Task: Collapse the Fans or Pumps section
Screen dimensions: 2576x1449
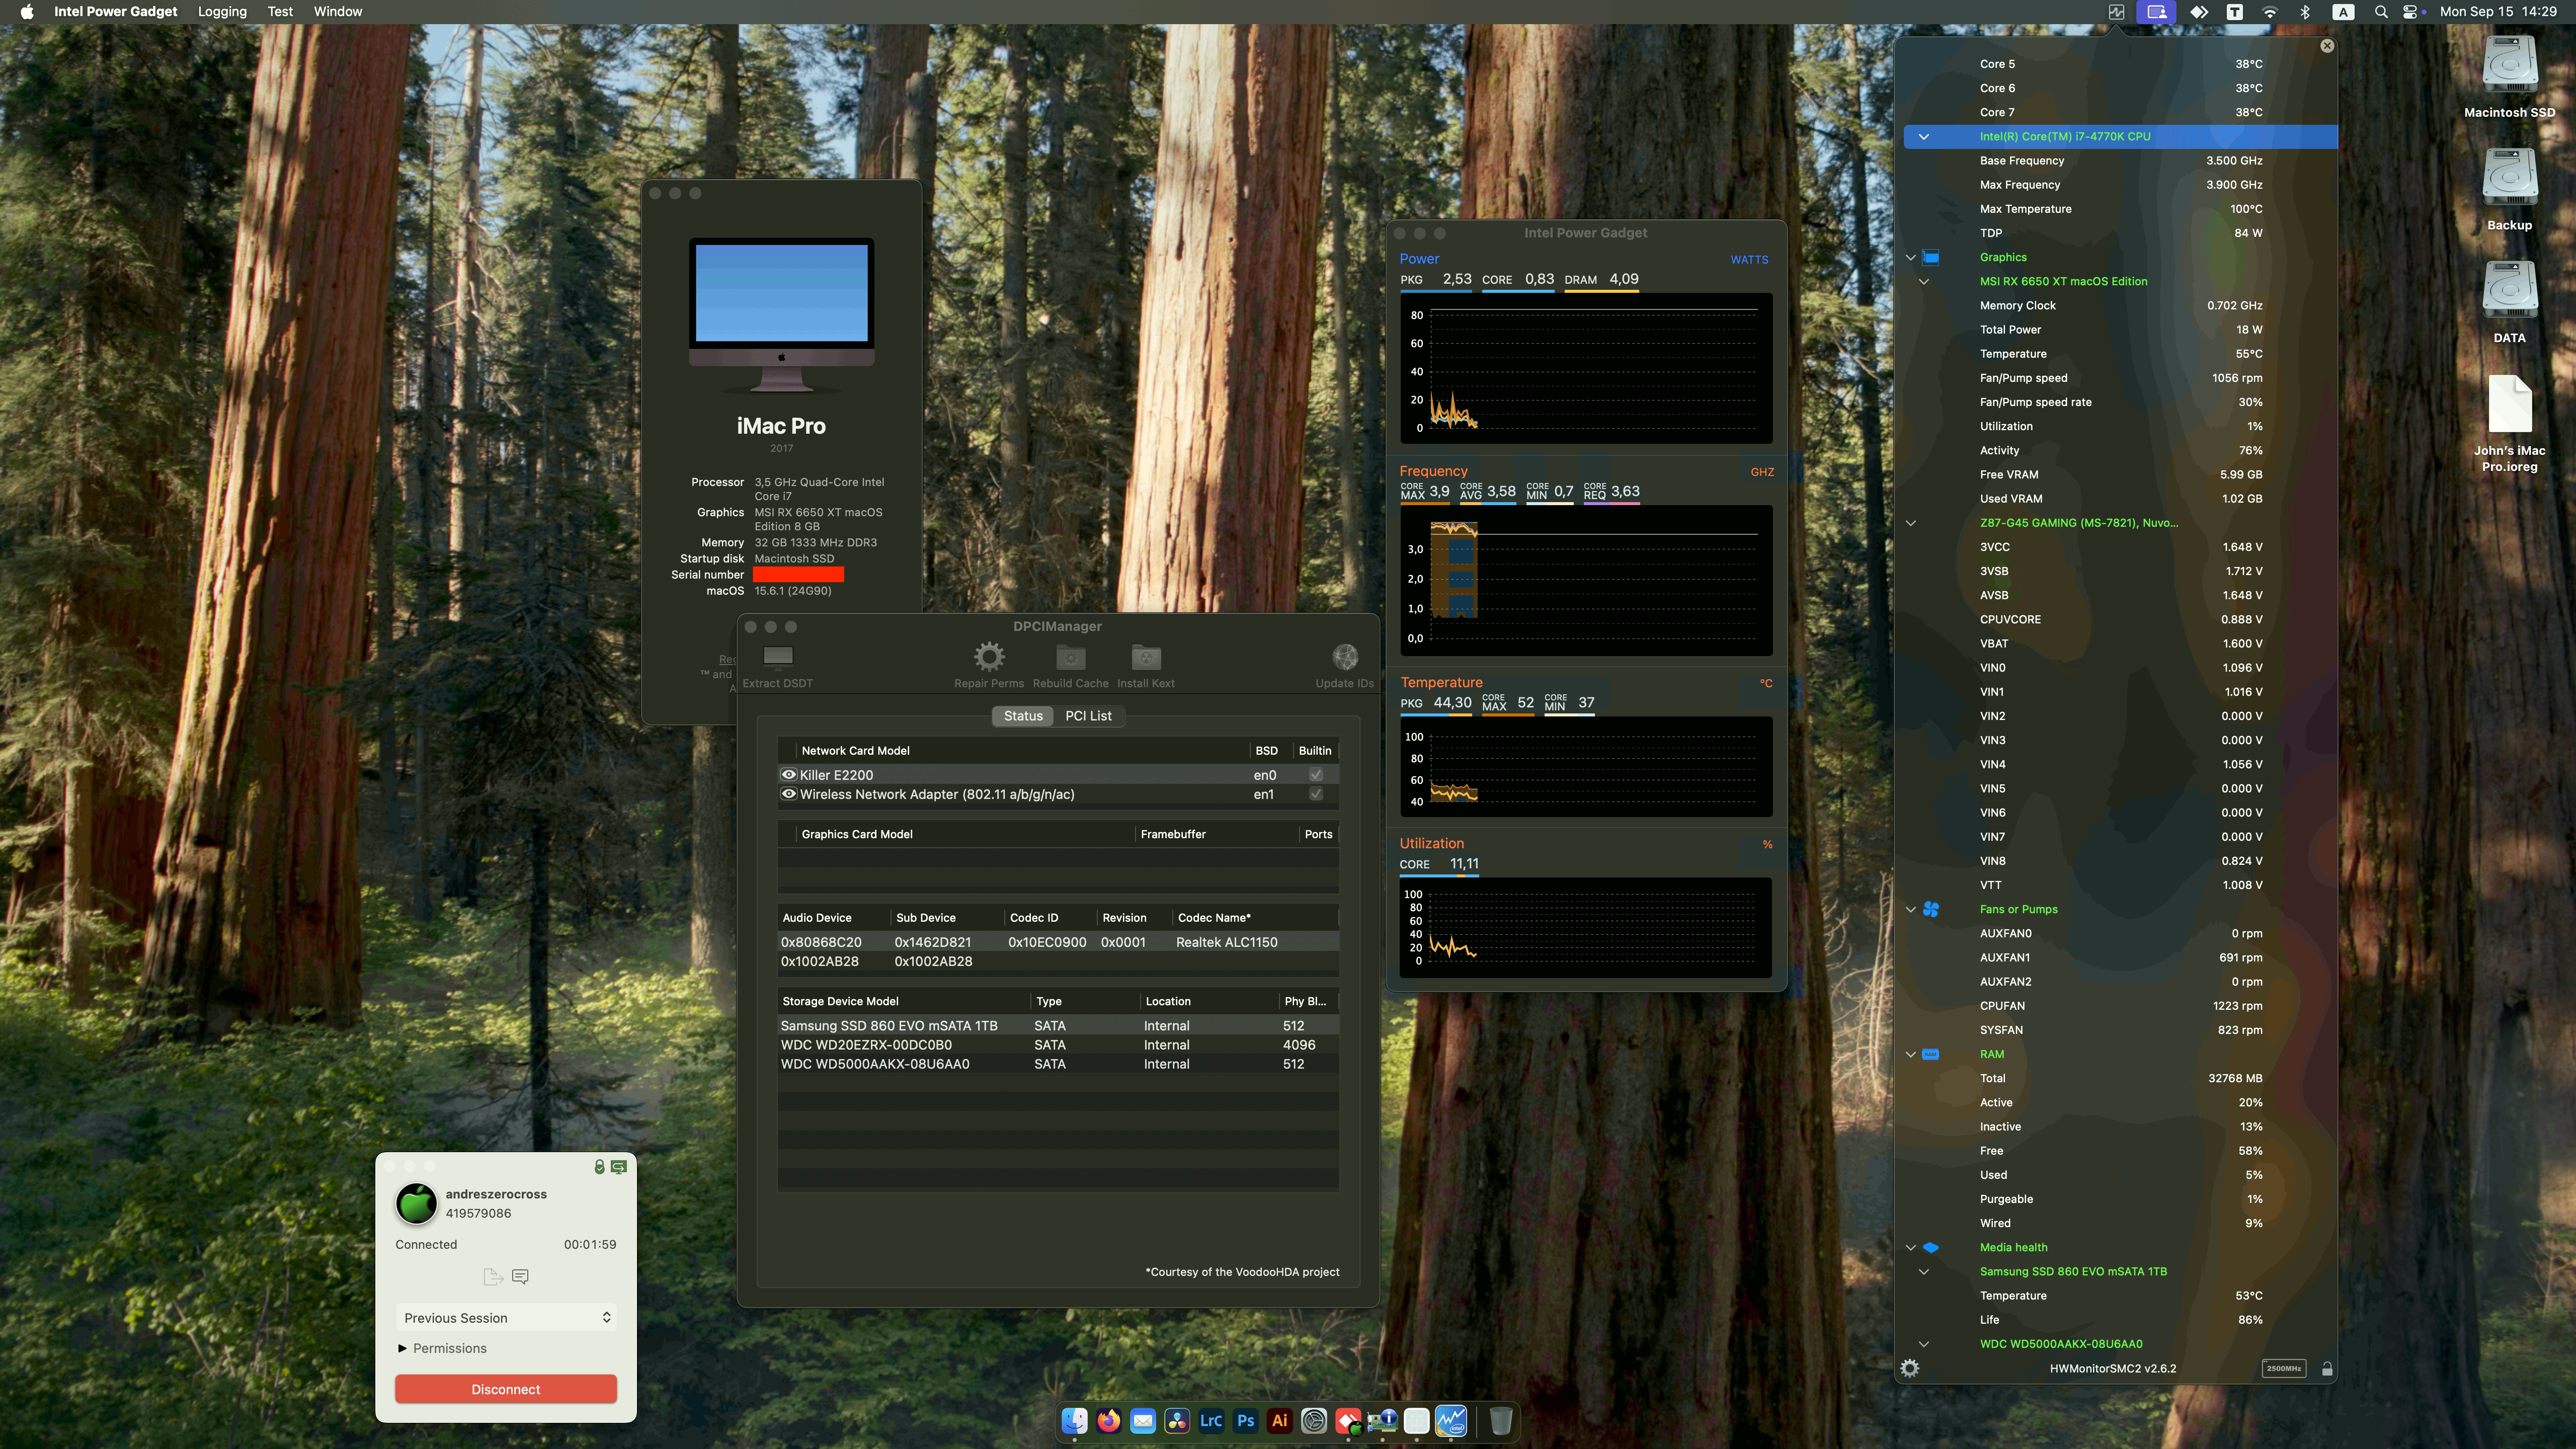Action: click(1911, 909)
